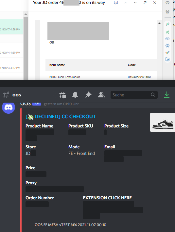Click the V-shaped icon in mail sidebar
Viewport: 175px width, 232px height.
tap(167, 12)
